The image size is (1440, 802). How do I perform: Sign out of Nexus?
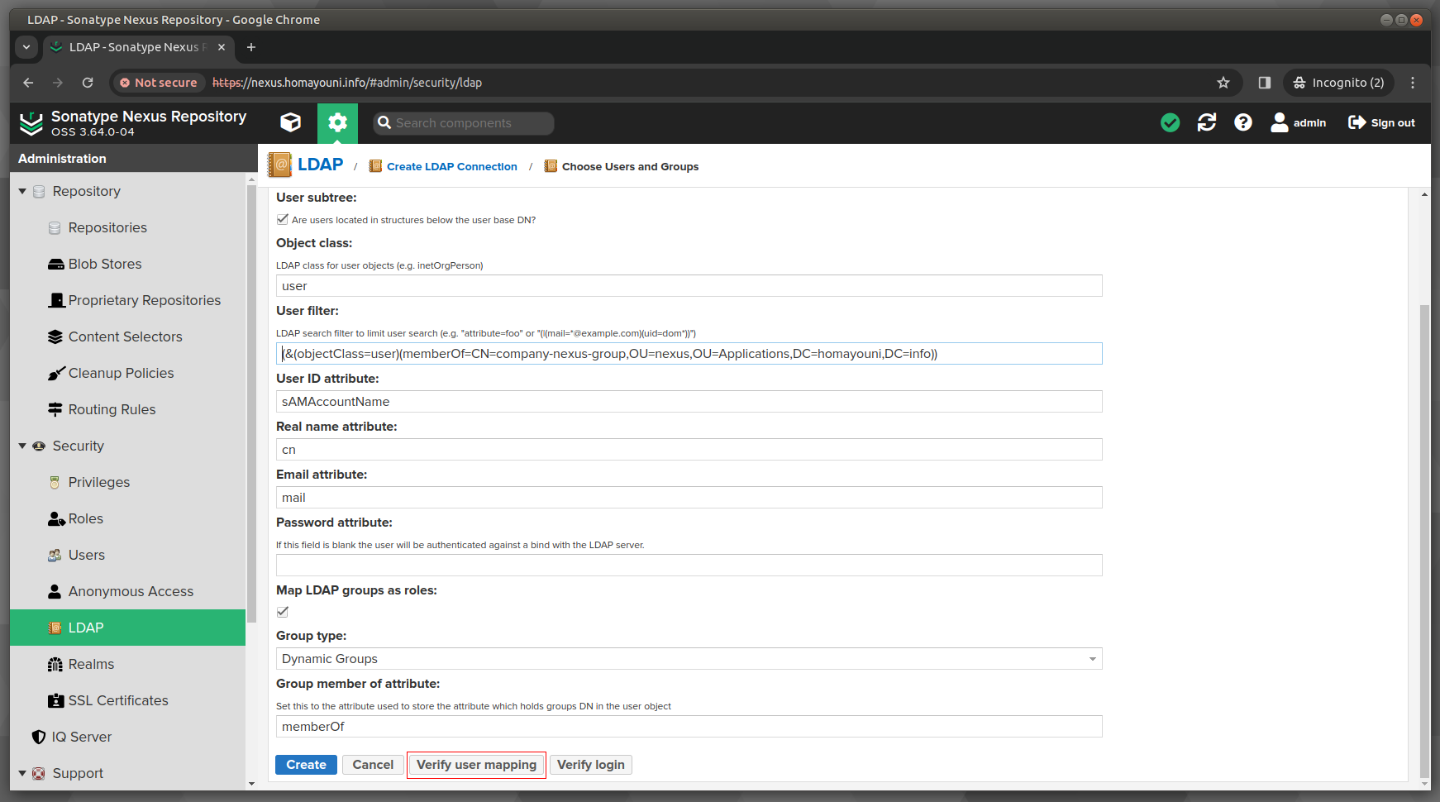[x=1381, y=123]
